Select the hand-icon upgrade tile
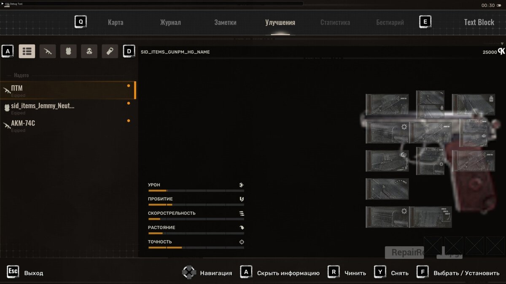Screen dimensions: 506x284 [387, 161]
